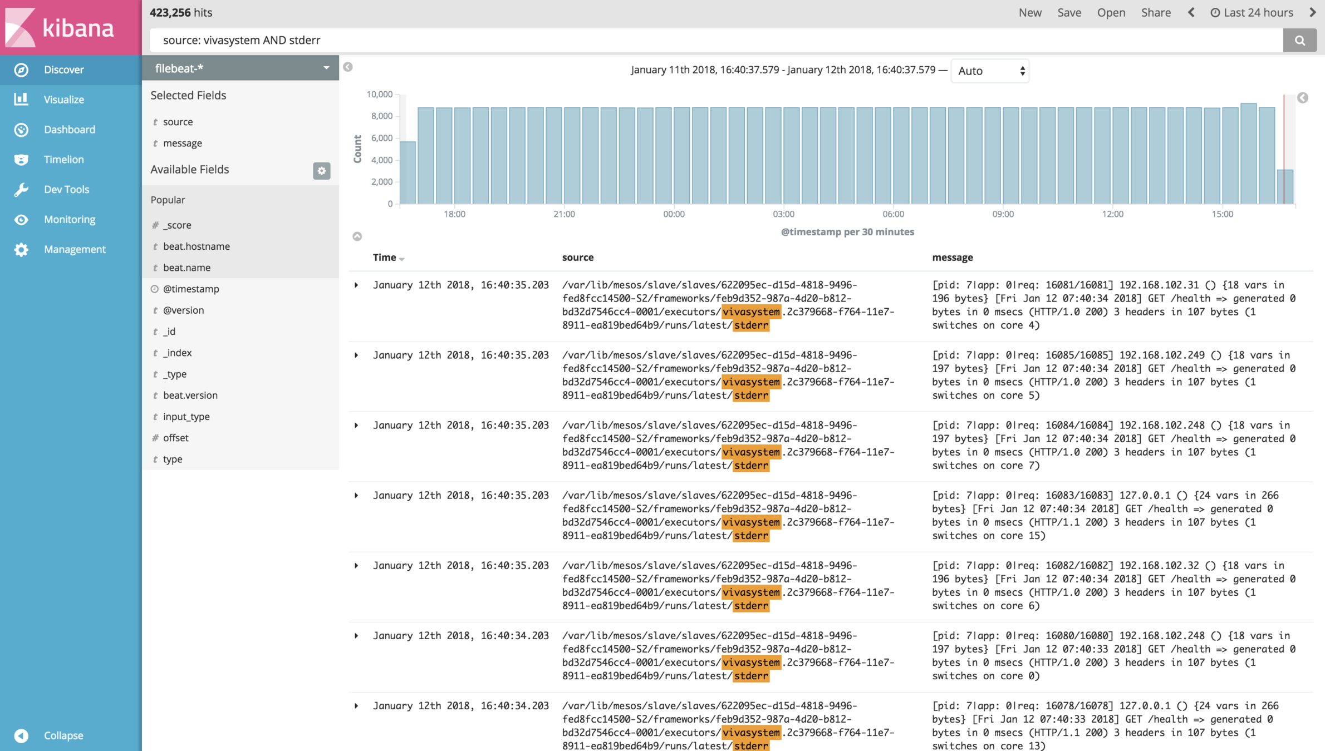Select beat.hostname in available fields
1325x751 pixels.
coord(196,246)
